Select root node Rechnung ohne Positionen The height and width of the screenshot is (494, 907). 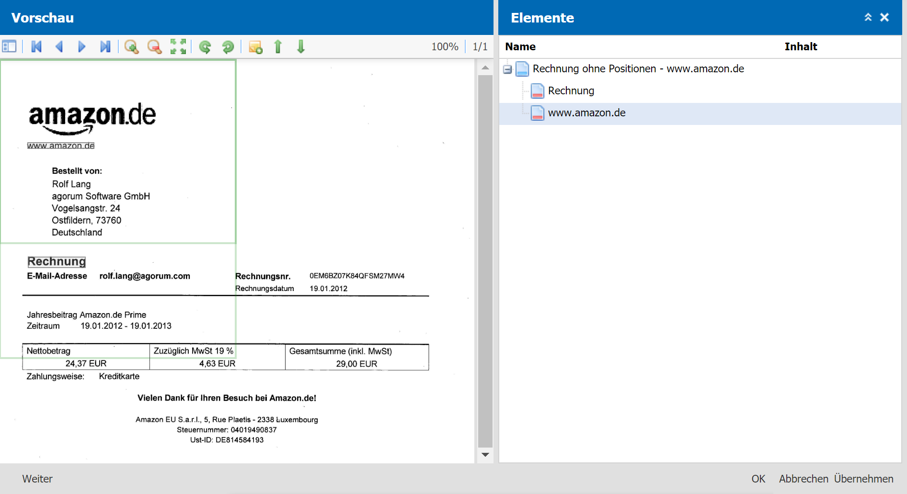click(638, 69)
